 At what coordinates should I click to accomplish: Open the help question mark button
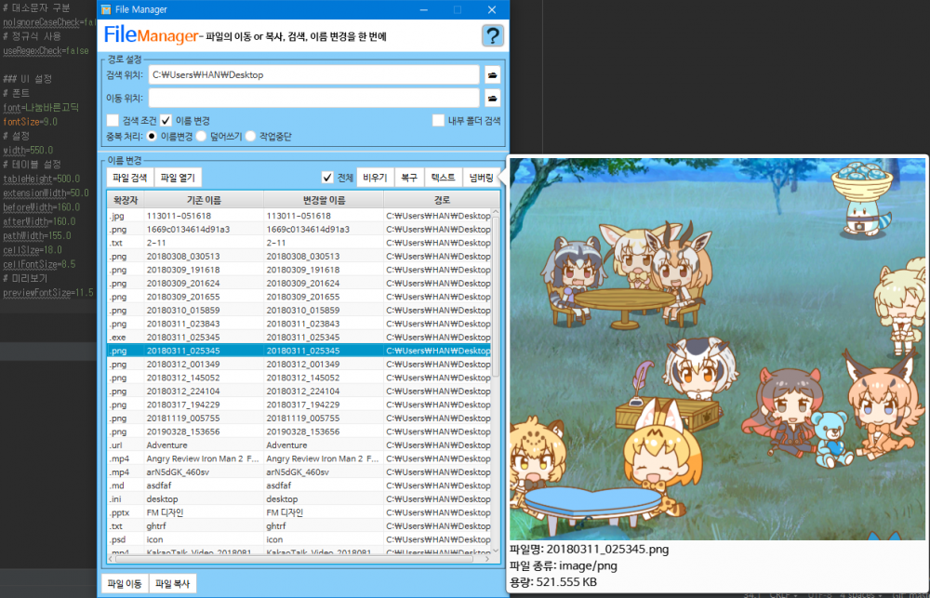(x=493, y=36)
